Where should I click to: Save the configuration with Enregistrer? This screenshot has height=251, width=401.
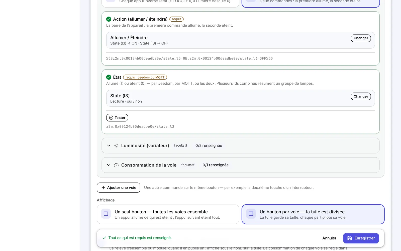pyautogui.click(x=361, y=238)
